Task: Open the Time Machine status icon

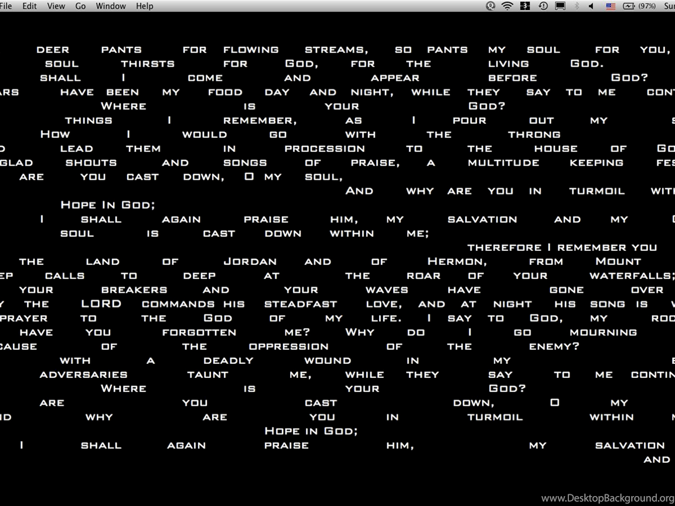Action: coord(543,6)
